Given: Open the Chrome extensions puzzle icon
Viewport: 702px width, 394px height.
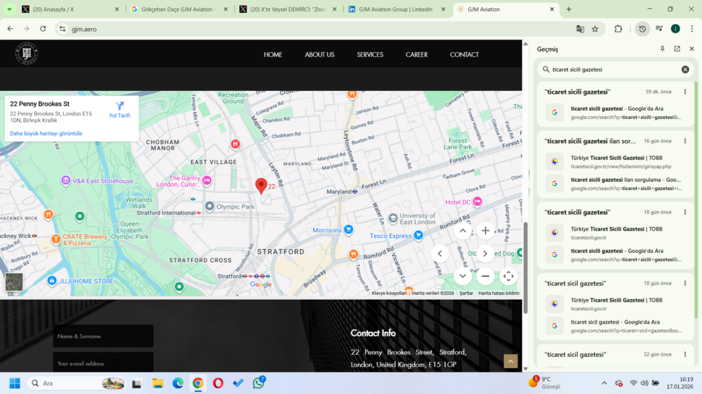Looking at the screenshot, I should [618, 29].
